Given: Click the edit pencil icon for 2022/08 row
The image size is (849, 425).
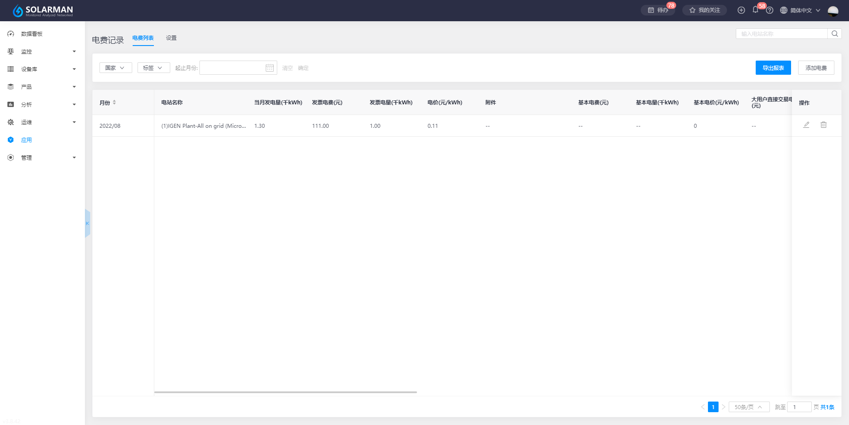Looking at the screenshot, I should (806, 125).
